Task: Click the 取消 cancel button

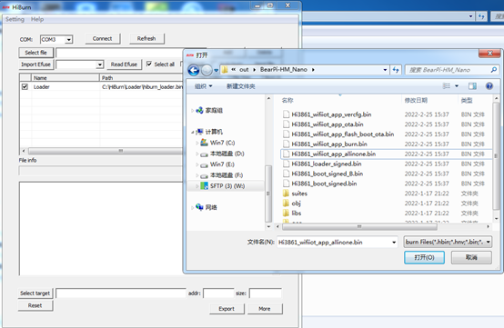Action: click(x=471, y=257)
